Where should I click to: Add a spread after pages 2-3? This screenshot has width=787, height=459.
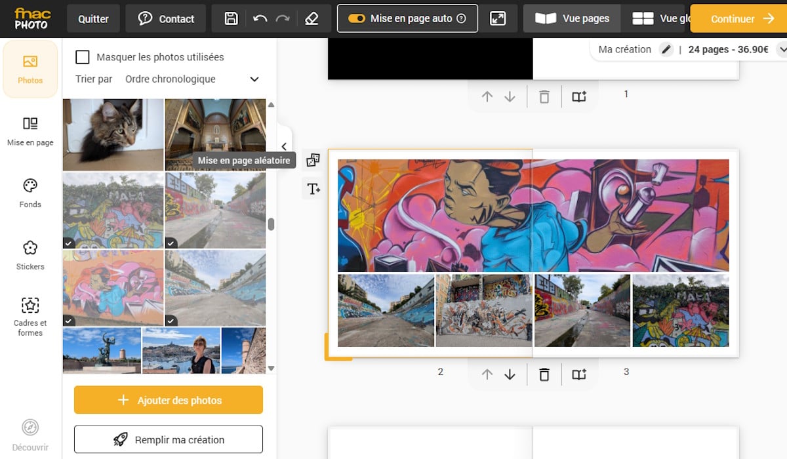[x=578, y=374]
